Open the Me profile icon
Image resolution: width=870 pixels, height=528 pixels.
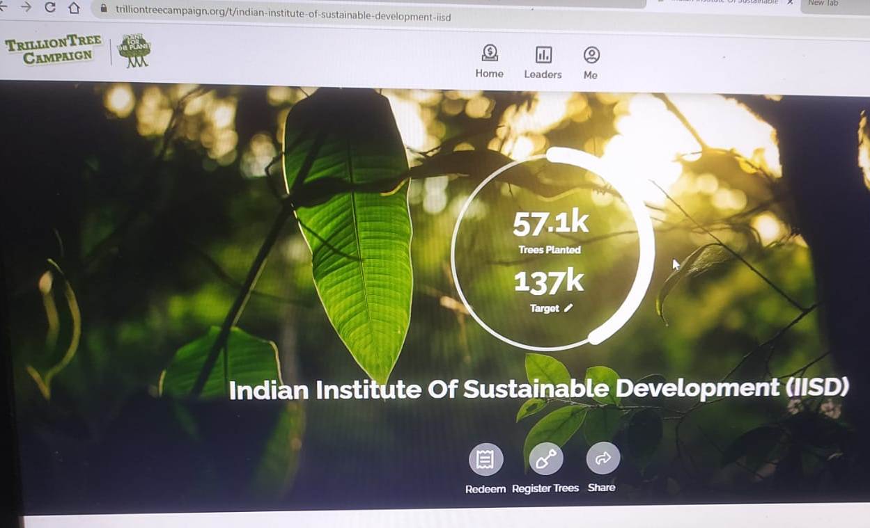point(591,55)
